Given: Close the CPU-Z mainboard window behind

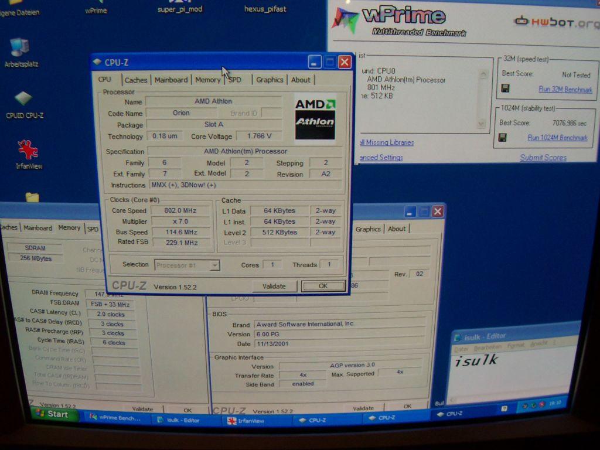Looking at the screenshot, I should pos(438,211).
